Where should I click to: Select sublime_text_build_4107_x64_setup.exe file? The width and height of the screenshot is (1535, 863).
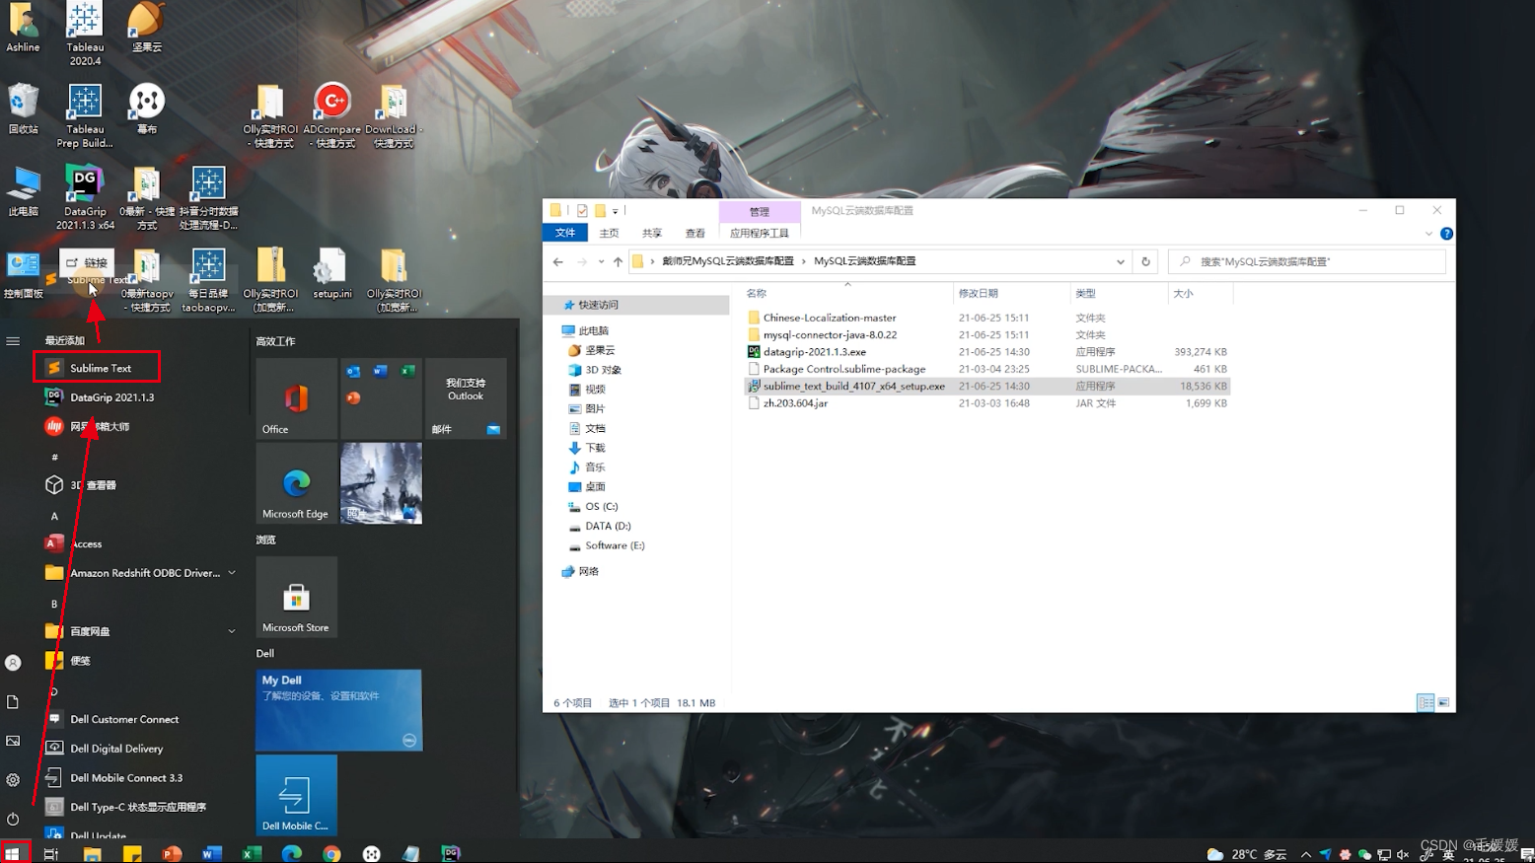(854, 387)
